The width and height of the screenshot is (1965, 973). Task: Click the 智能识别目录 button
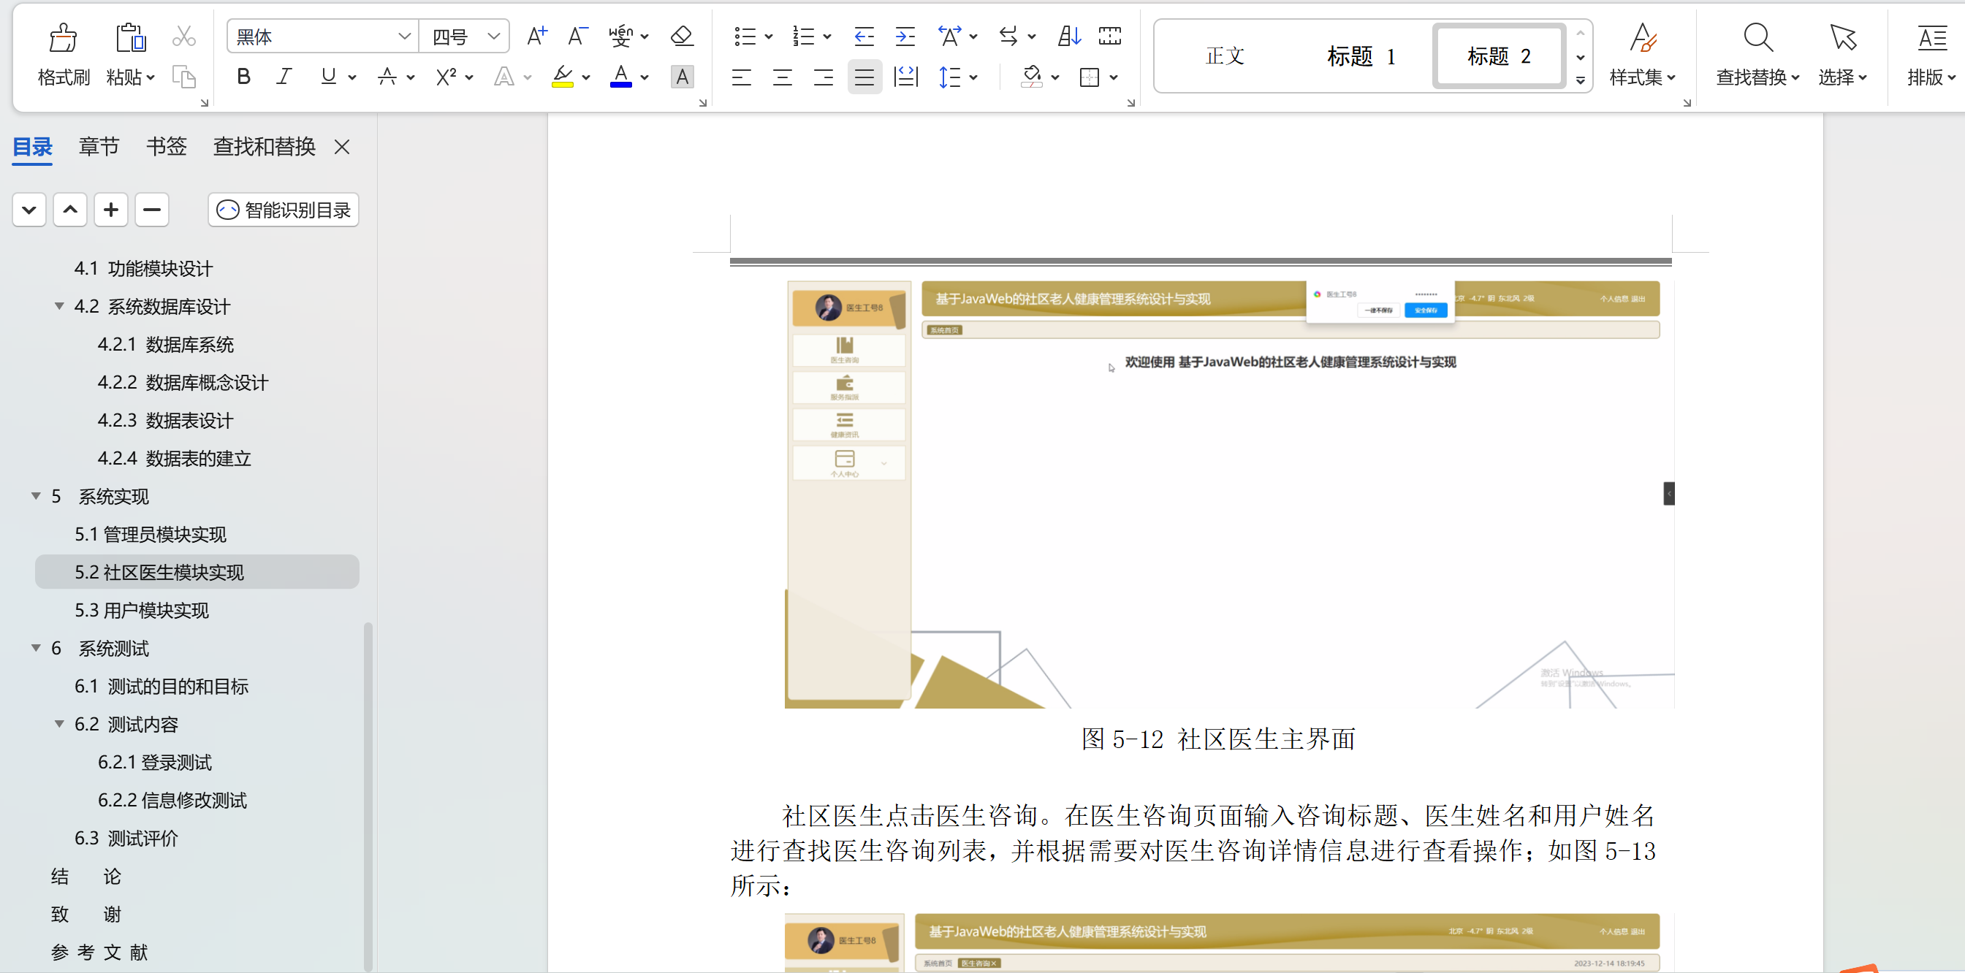click(x=283, y=210)
